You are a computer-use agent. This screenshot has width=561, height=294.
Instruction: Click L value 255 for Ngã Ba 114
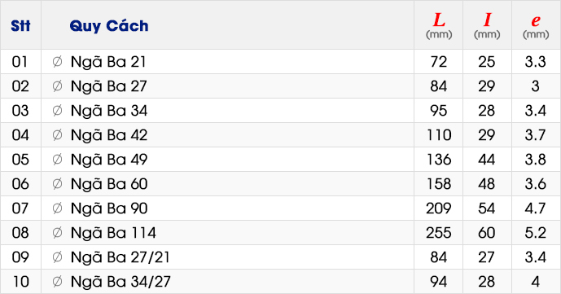click(439, 233)
